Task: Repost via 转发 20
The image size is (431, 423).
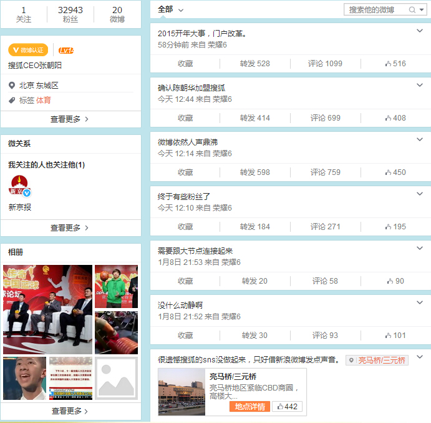Action: click(254, 281)
